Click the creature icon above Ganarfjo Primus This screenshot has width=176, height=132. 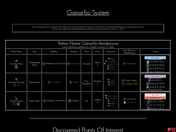coord(16,61)
